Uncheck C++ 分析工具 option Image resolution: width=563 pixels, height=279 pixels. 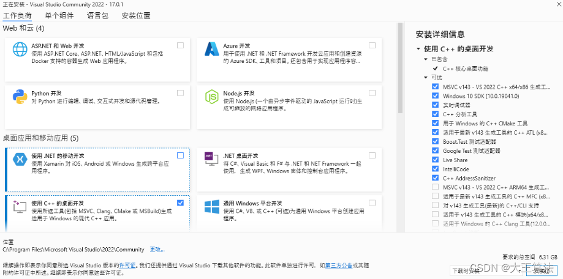pyautogui.click(x=435, y=114)
